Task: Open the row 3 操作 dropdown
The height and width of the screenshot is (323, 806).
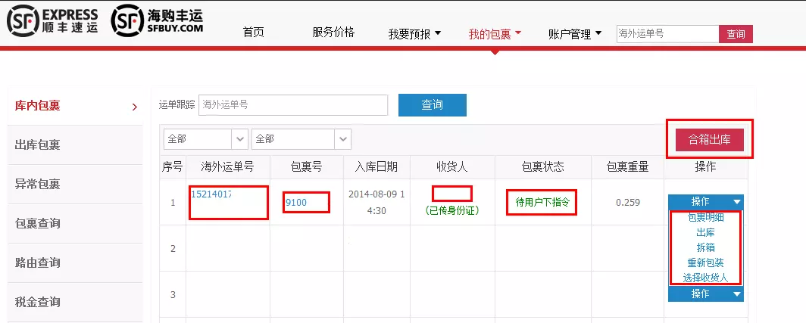Action: click(706, 293)
